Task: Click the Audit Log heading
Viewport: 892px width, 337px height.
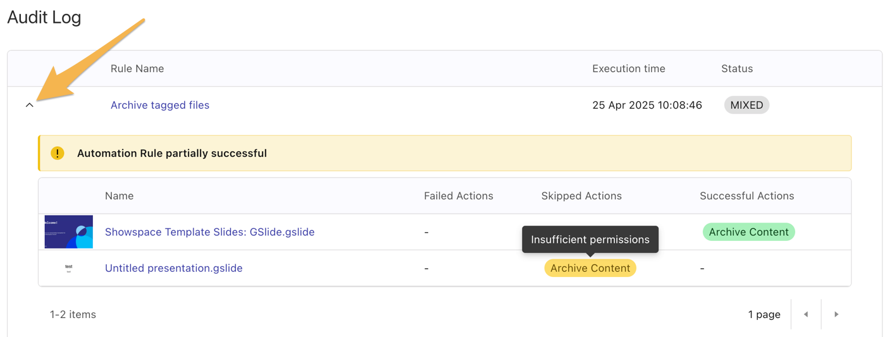Action: (44, 17)
